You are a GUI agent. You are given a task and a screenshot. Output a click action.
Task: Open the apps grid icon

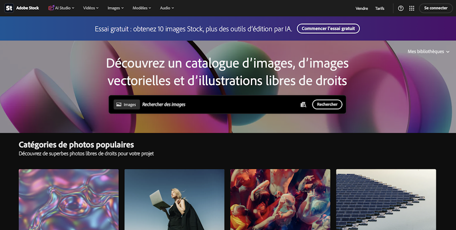(x=412, y=9)
